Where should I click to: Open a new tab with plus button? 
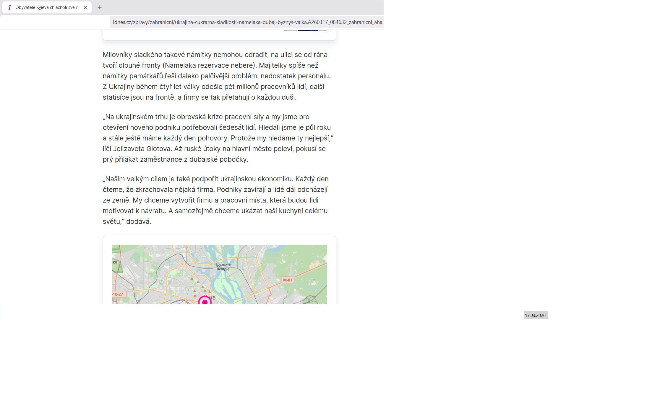[100, 7]
